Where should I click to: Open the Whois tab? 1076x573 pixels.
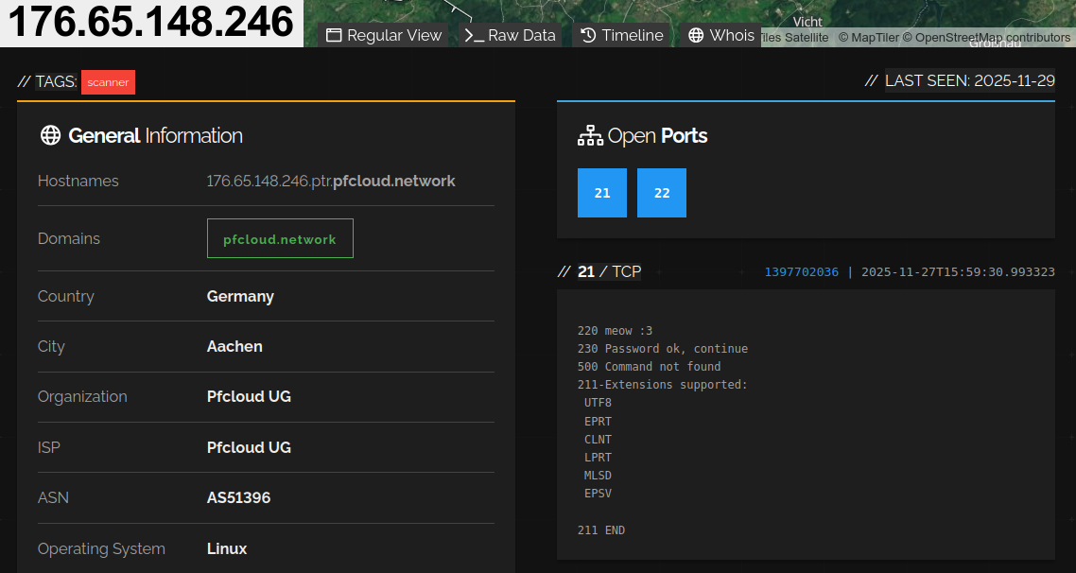tap(721, 35)
